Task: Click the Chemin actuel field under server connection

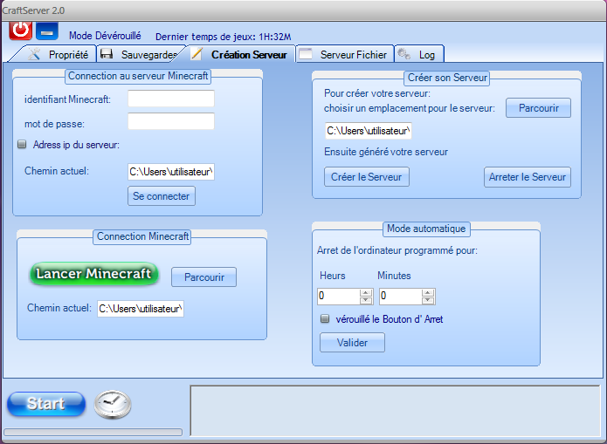Action: 171,172
